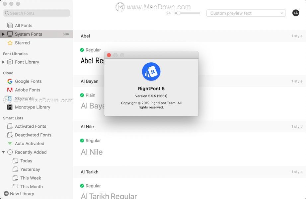The height and width of the screenshot is (199, 306).
Task: Select the Al Tarikh font family header
Action: click(190, 172)
